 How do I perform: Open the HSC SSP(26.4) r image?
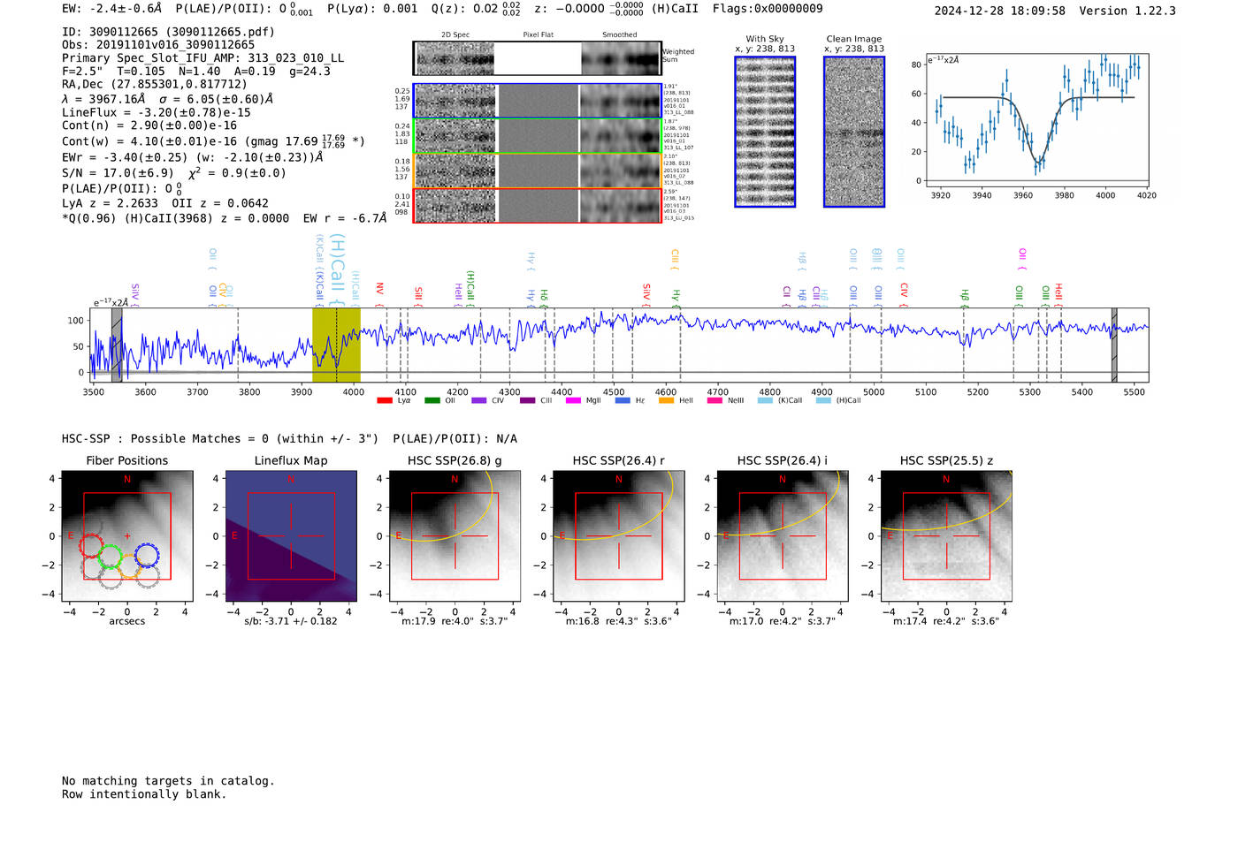[618, 535]
